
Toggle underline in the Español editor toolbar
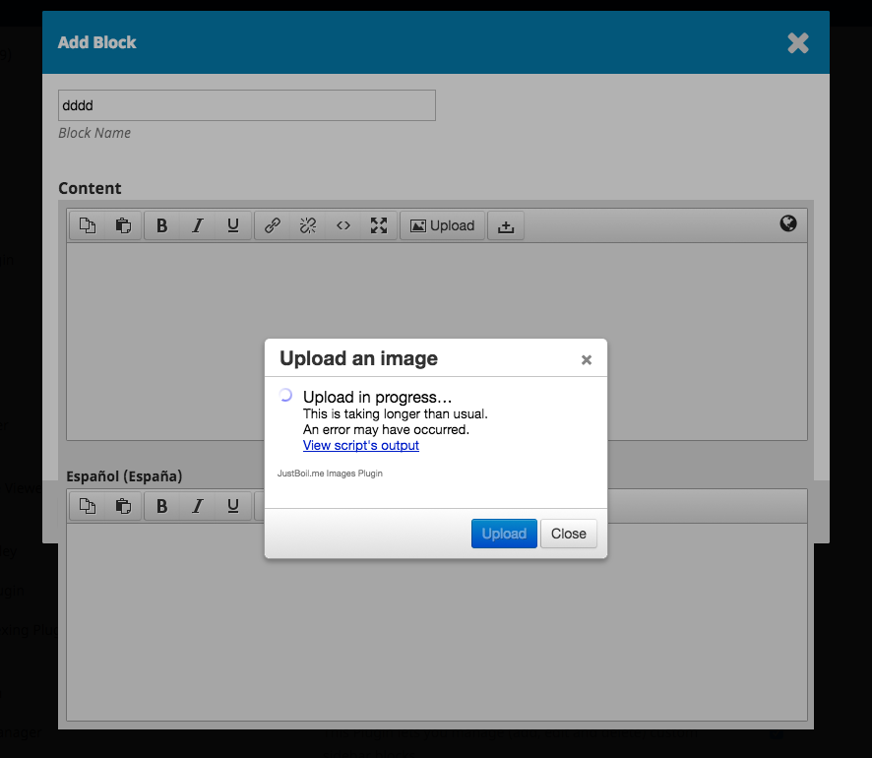[233, 506]
